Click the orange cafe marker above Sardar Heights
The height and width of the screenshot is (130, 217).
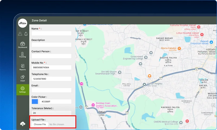(149, 76)
